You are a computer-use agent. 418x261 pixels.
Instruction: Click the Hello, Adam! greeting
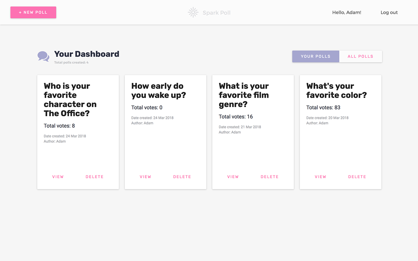pyautogui.click(x=347, y=13)
